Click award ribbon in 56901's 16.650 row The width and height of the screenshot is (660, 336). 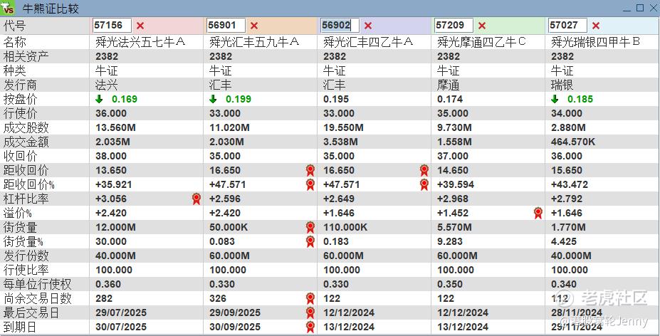click(x=310, y=170)
